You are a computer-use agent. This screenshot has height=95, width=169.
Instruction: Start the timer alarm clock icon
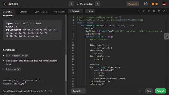coord(145,4)
